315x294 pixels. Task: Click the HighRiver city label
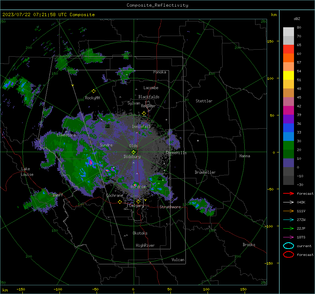click(x=145, y=245)
